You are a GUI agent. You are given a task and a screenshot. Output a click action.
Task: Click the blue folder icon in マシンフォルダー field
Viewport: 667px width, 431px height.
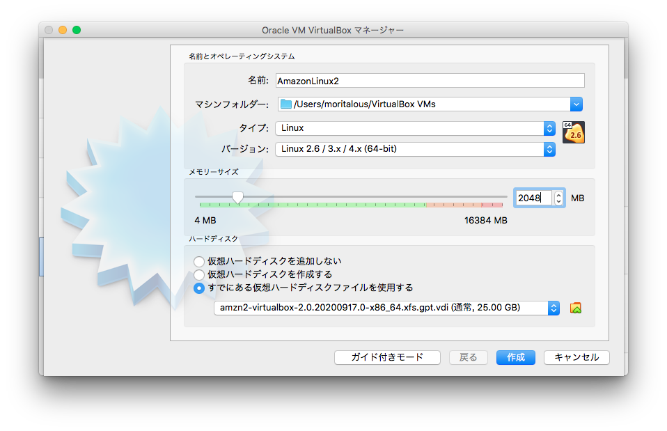285,104
